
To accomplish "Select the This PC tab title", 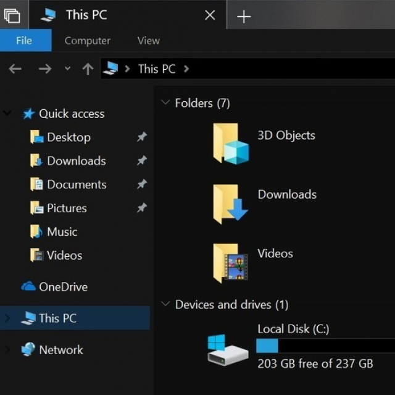I will pyautogui.click(x=86, y=15).
